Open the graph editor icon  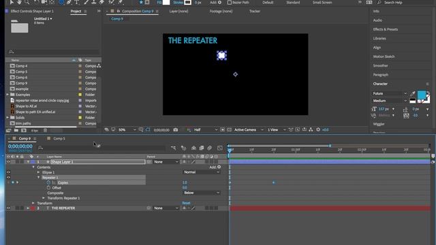[x=219, y=148]
